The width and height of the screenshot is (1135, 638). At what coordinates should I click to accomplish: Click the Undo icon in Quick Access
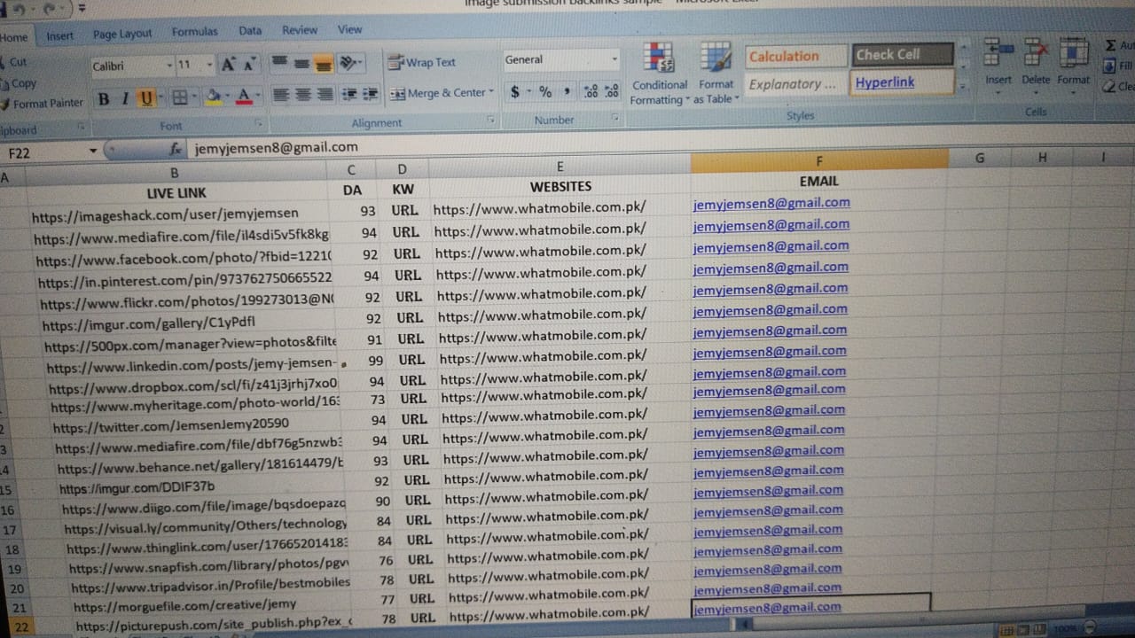click(19, 10)
